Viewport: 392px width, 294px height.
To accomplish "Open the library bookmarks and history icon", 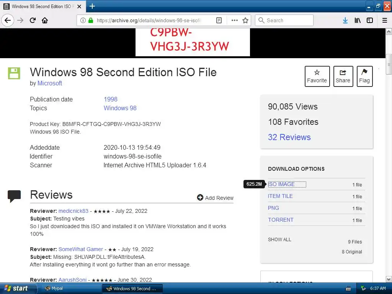I will click(358, 20).
